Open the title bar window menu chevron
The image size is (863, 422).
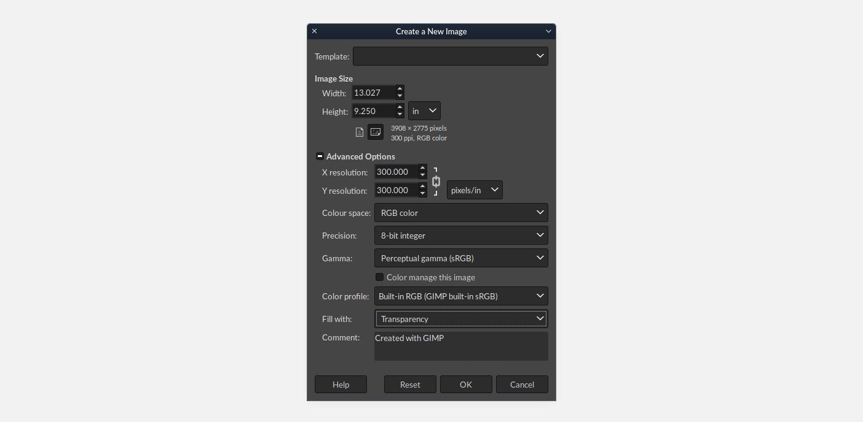(548, 31)
